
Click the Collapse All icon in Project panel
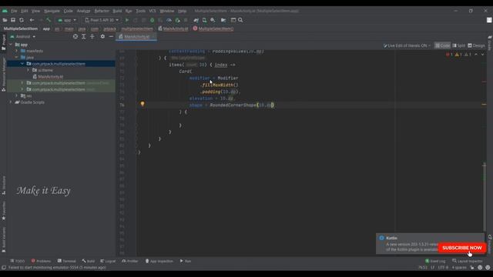point(92,37)
